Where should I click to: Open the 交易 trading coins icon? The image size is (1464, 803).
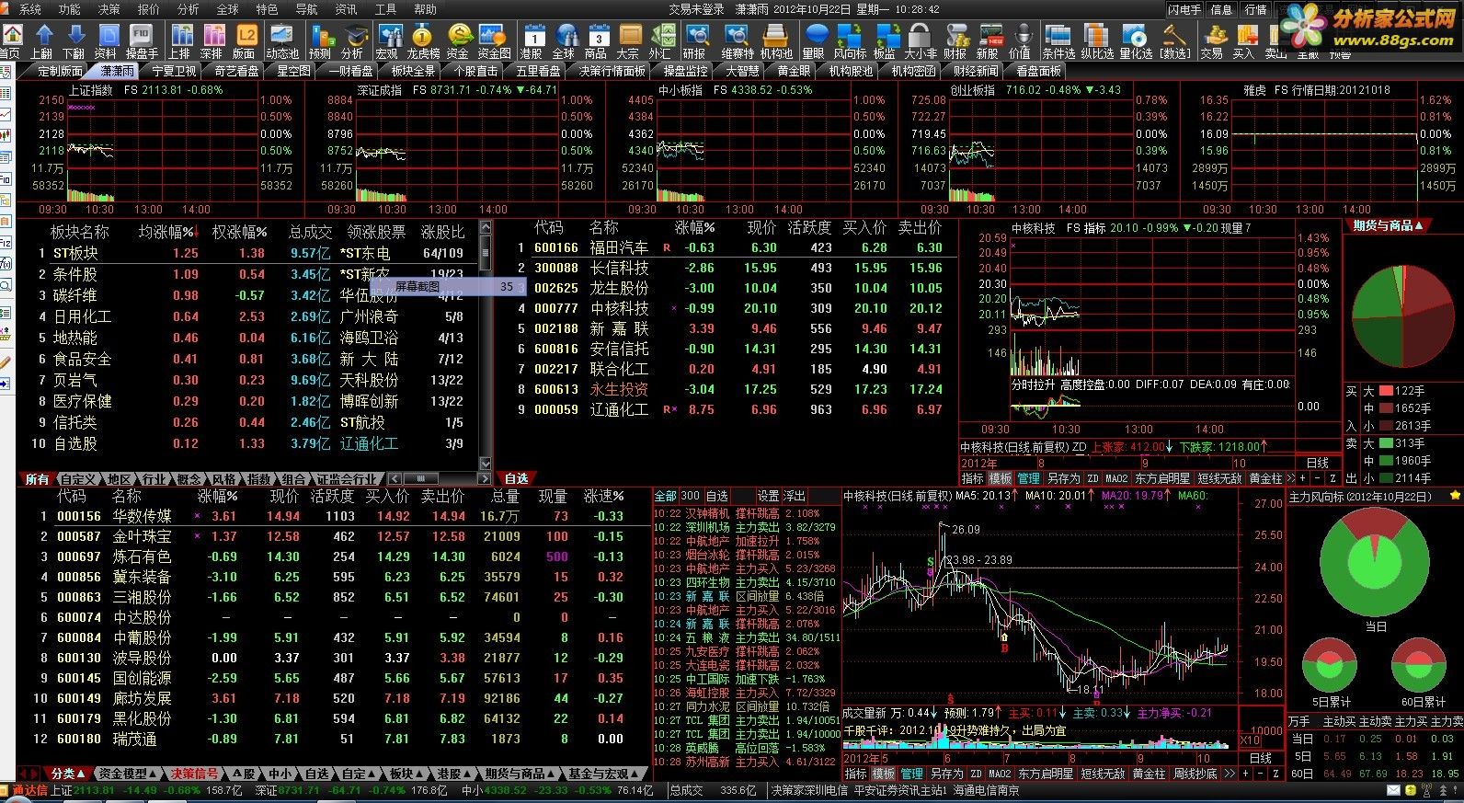pyautogui.click(x=1212, y=41)
